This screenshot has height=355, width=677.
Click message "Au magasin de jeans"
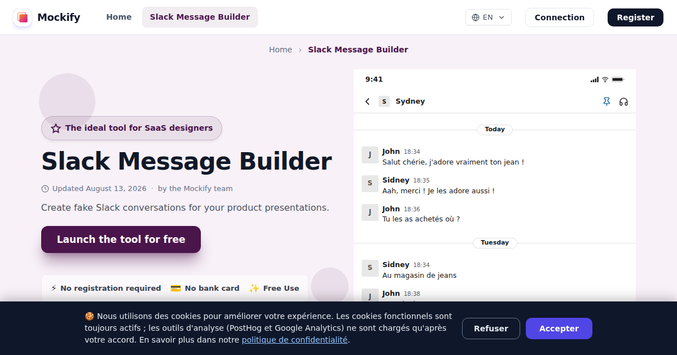(419, 276)
